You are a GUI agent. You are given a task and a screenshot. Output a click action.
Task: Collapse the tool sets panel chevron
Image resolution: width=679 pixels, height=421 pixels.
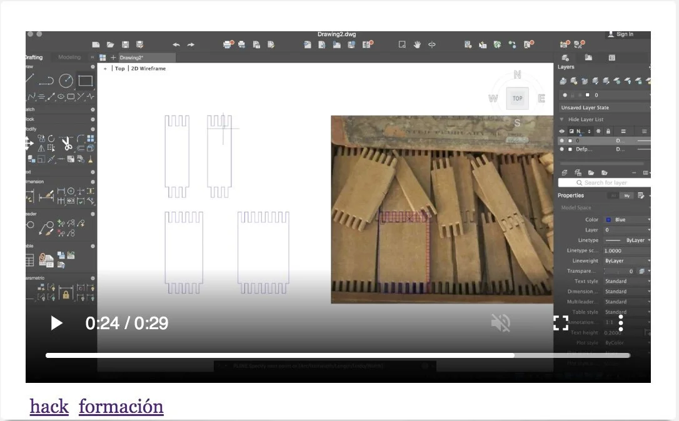point(93,57)
